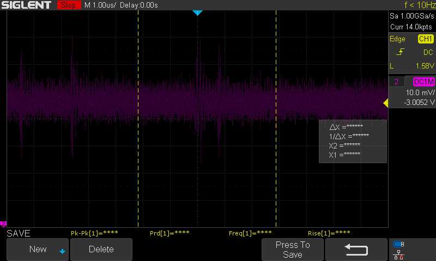Click the yellow trigger level arrow

pyautogui.click(x=386, y=103)
